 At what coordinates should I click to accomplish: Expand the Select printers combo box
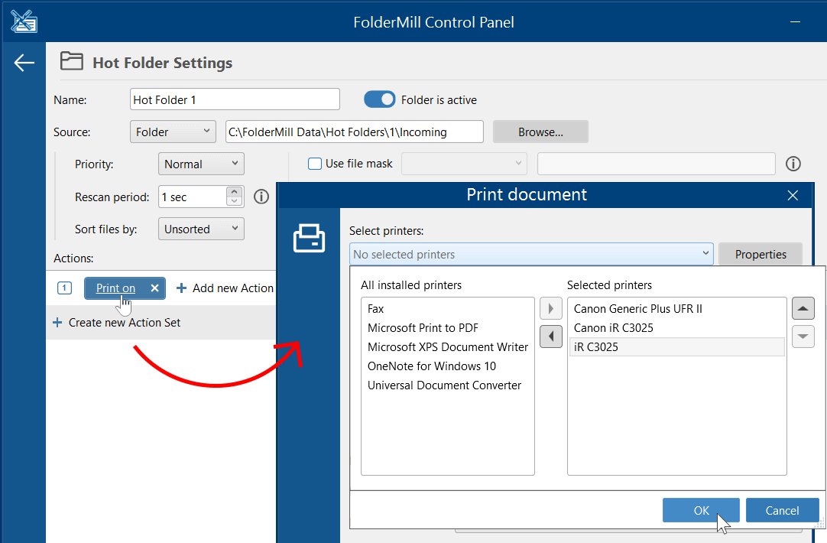[532, 254]
